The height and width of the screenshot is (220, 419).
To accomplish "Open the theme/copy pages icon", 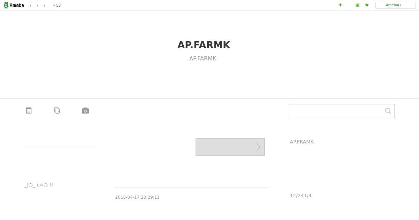I will (57, 110).
